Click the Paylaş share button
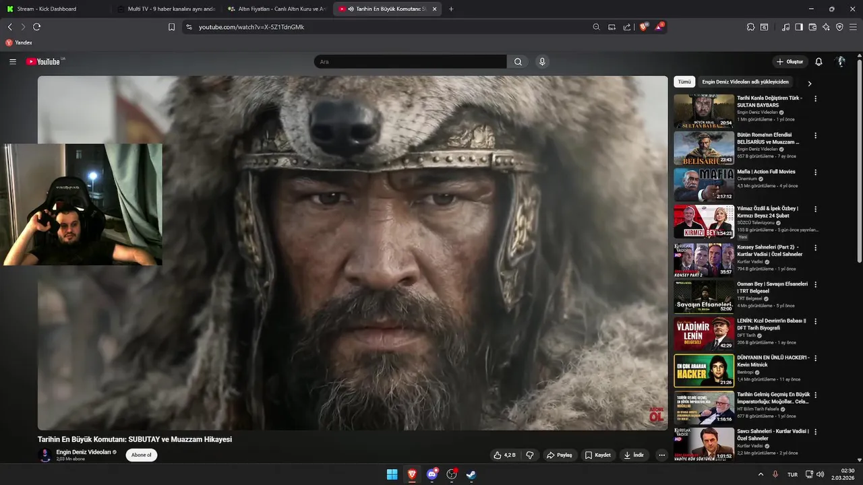 pyautogui.click(x=559, y=455)
